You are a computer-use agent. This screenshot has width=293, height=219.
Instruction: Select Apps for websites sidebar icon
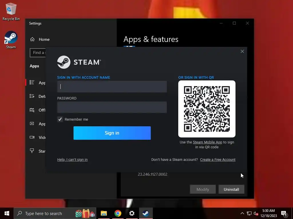(32, 124)
